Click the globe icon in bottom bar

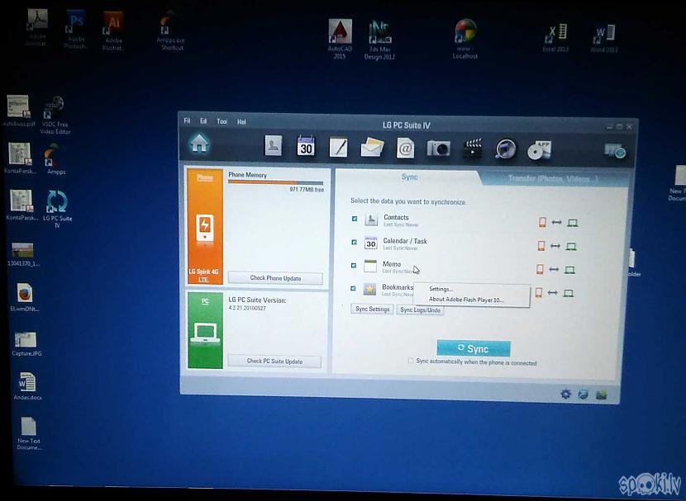pyautogui.click(x=584, y=395)
